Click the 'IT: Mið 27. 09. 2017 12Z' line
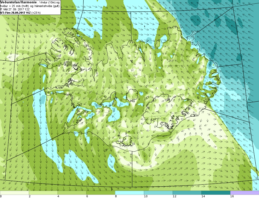The image size is (259, 198). (15, 9)
